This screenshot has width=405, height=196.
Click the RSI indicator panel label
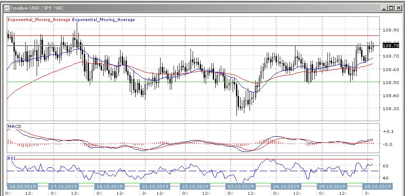pos(11,158)
